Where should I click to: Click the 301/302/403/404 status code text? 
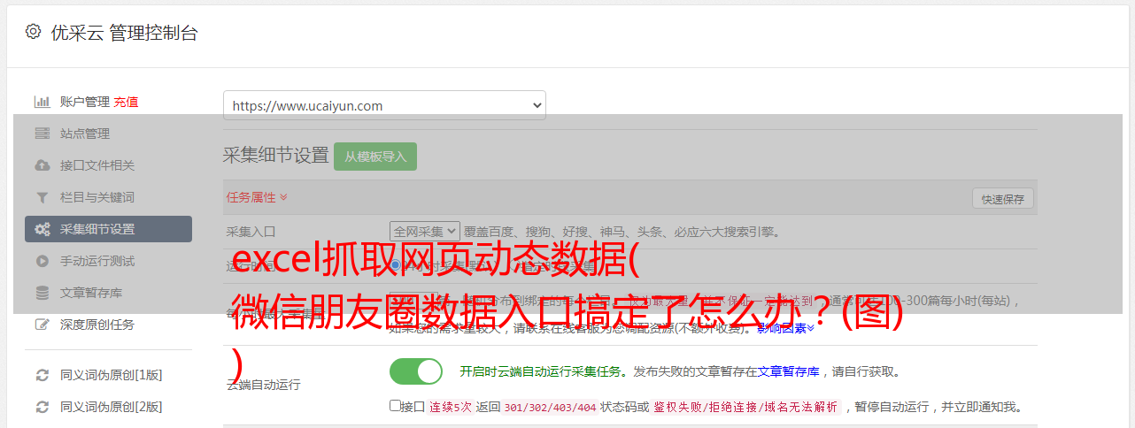550,407
